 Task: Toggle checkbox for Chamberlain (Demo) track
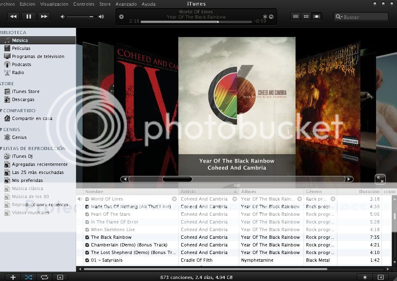[87, 245]
